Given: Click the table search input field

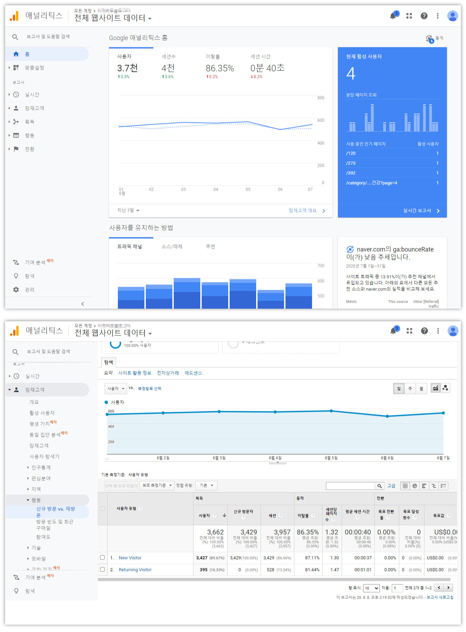Looking at the screenshot, I should click(351, 486).
